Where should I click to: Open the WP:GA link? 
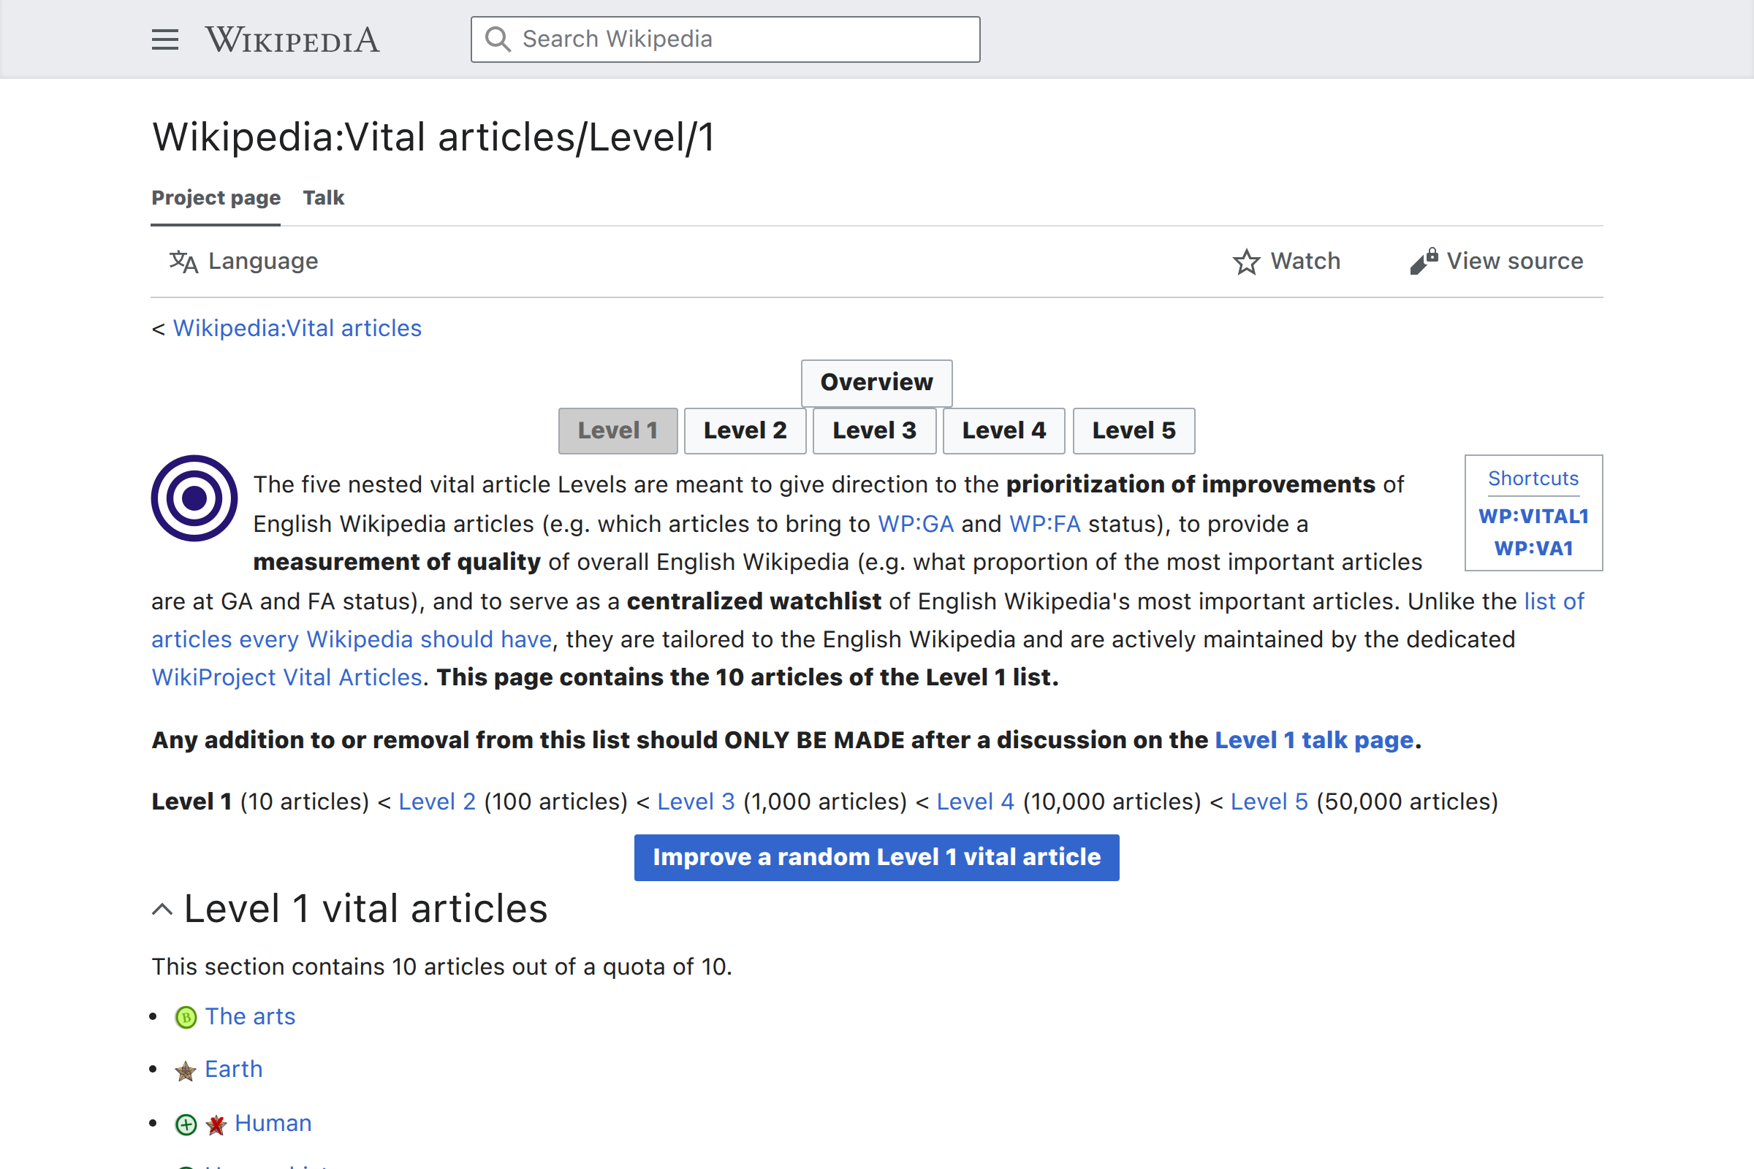pyautogui.click(x=916, y=524)
